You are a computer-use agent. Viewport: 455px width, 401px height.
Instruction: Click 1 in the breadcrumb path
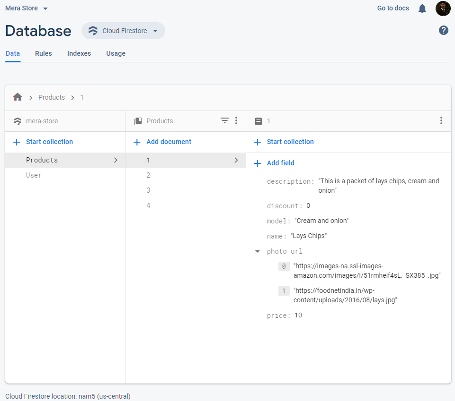82,97
